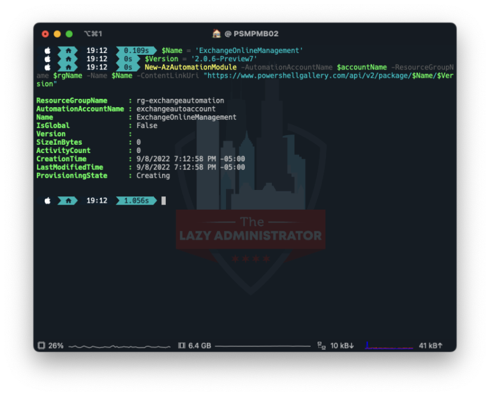The image size is (490, 396).
Task: Click Apple logo on the 0.109s prompt line
Action: click(x=47, y=50)
